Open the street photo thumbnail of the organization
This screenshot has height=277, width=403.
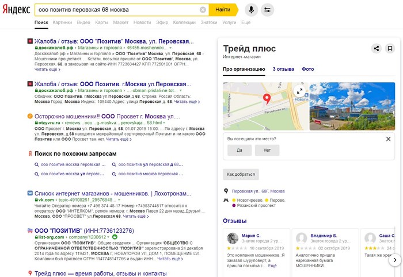[352, 106]
